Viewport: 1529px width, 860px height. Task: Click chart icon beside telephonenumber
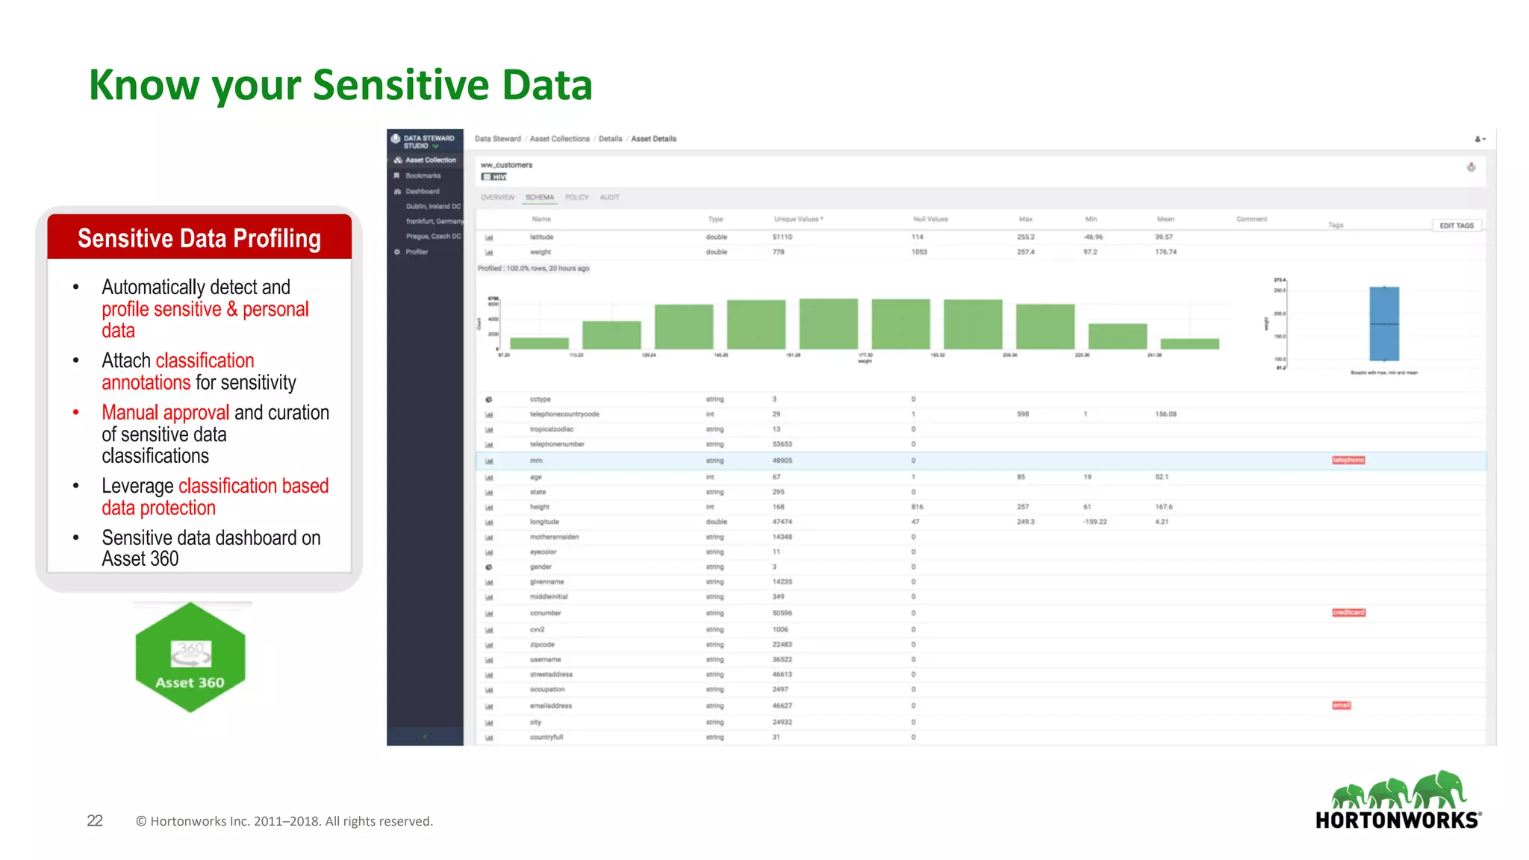(489, 444)
